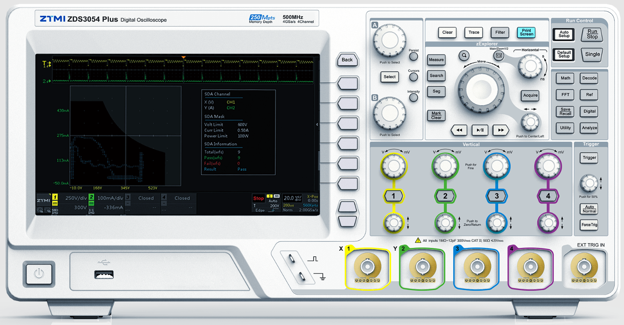Click the Auto Setup button
Screen dimensions: 624x325
564,34
